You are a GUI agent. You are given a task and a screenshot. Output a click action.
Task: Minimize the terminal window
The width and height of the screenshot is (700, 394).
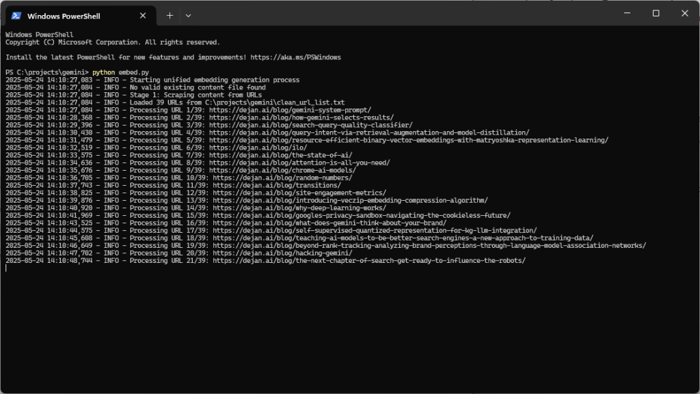pos(628,14)
